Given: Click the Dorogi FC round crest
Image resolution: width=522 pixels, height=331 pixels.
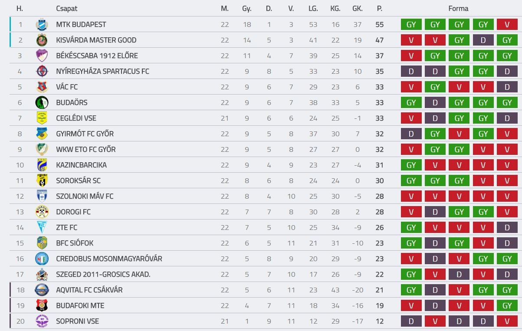Looking at the screenshot, I should [42, 212].
